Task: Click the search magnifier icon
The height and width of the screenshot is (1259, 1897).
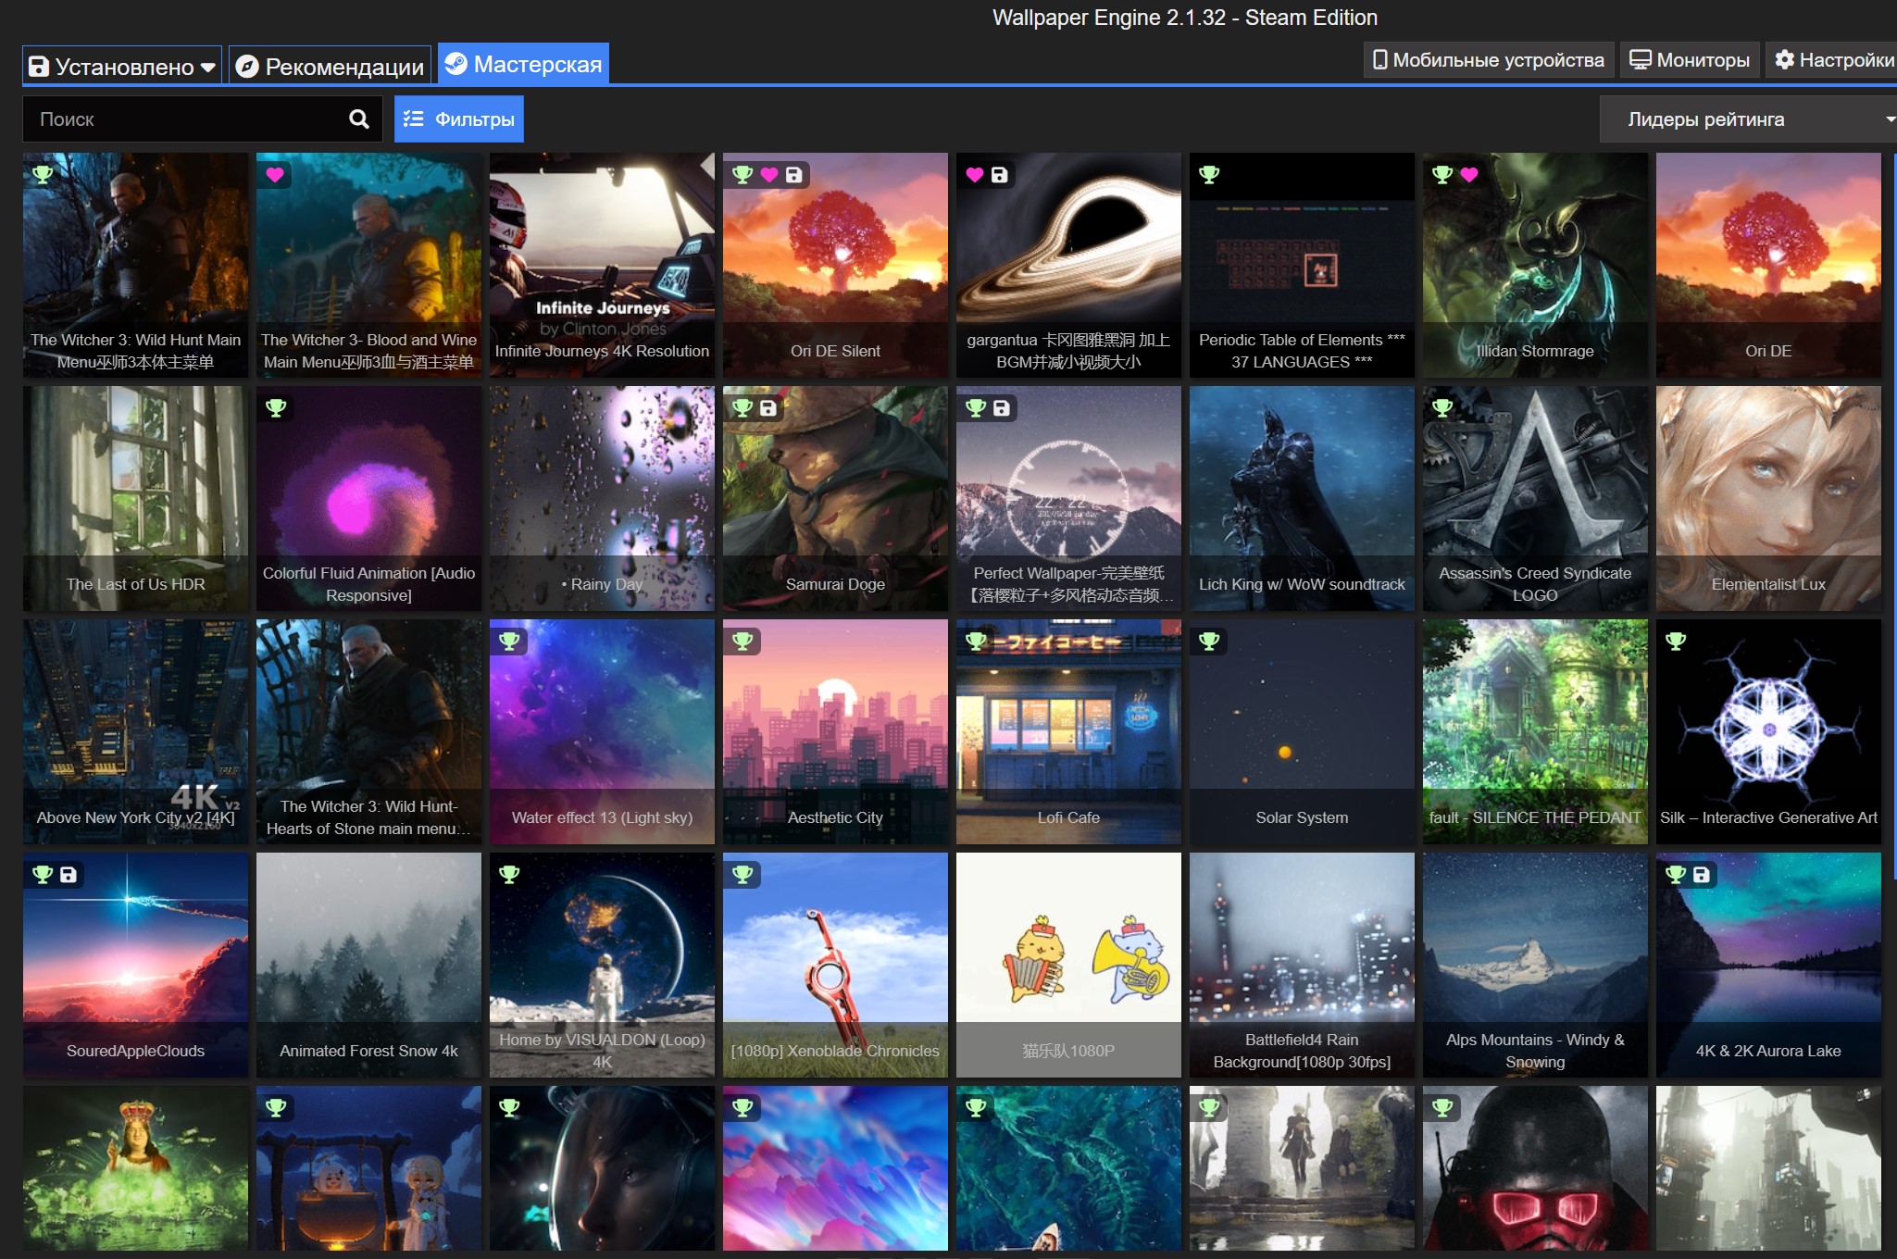Action: [x=358, y=118]
